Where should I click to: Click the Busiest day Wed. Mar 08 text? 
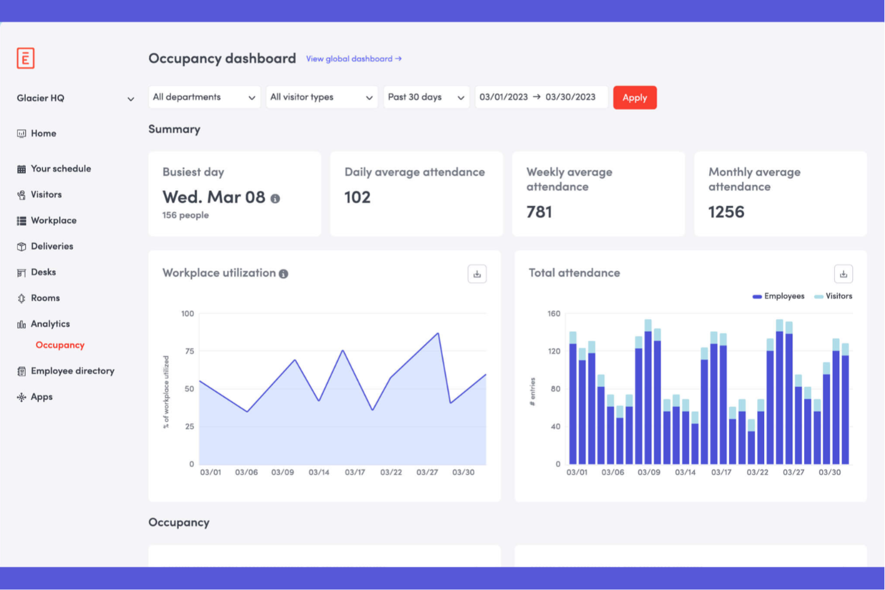pos(213,197)
